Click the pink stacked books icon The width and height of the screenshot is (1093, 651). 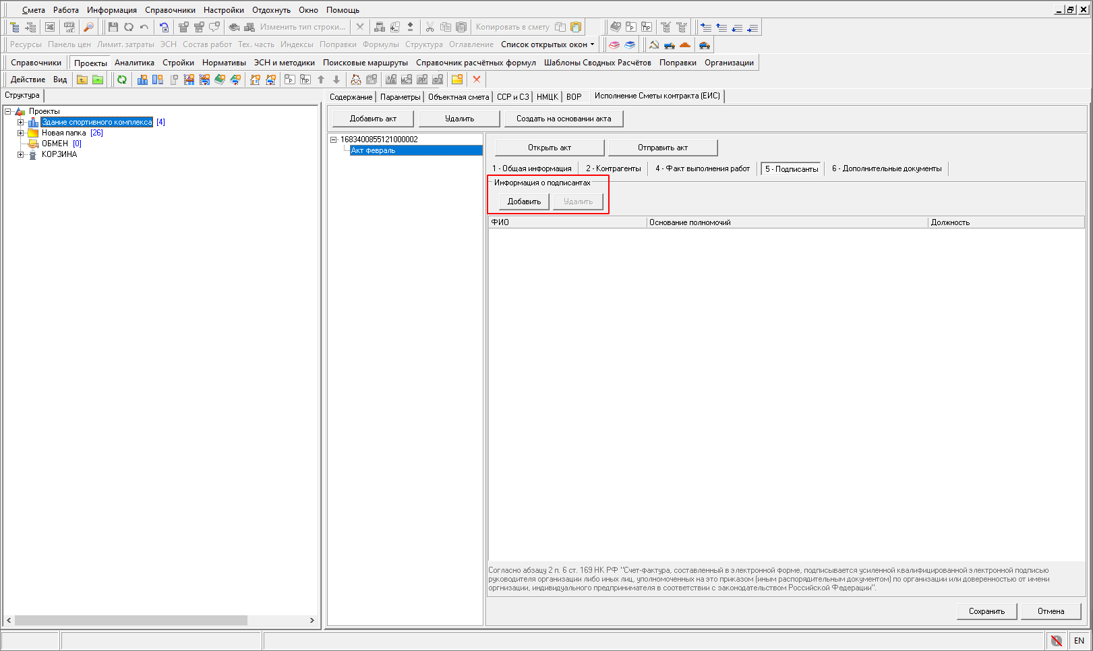[x=614, y=45]
